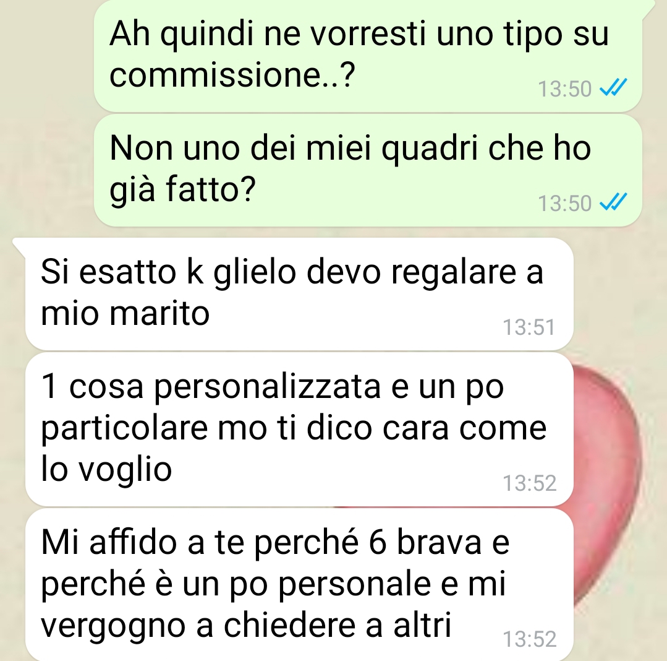
Task: Tap the 'Mi affido a te' message bubble
Action: click(299, 585)
